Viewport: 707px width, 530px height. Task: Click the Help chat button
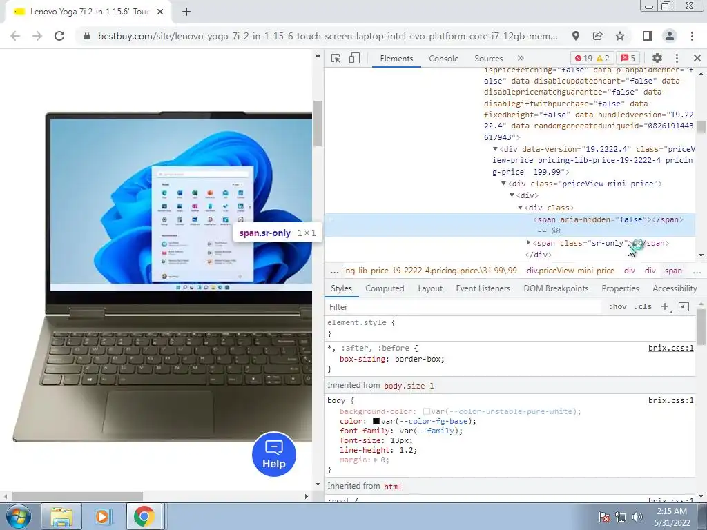tap(273, 454)
